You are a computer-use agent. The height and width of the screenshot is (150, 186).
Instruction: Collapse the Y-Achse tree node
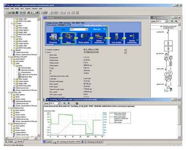[11, 23]
